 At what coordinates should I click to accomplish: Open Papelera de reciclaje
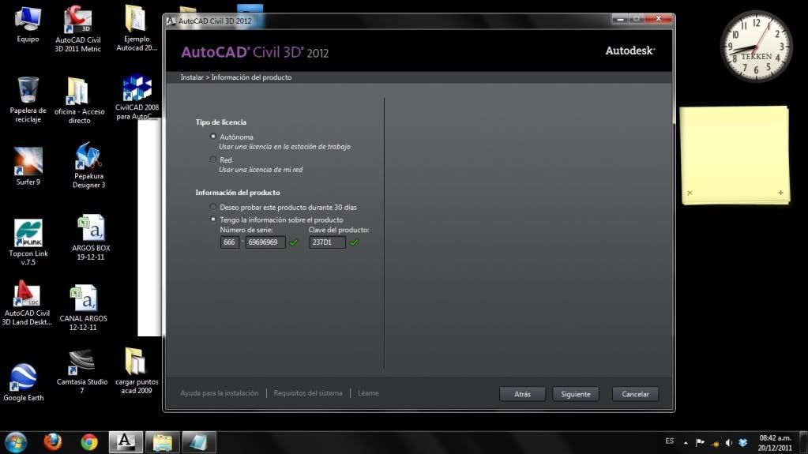pyautogui.click(x=28, y=100)
